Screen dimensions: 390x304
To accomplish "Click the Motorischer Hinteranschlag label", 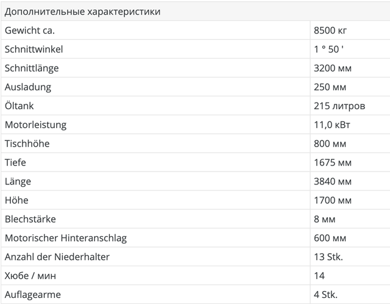I will click(65, 238).
